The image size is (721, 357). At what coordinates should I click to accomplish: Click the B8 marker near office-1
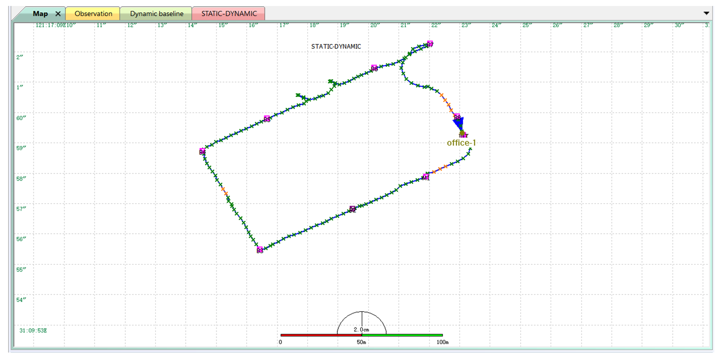(457, 117)
